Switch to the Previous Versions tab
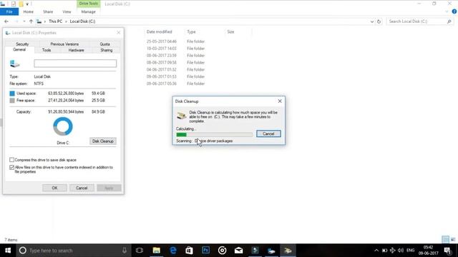 (x=64, y=44)
